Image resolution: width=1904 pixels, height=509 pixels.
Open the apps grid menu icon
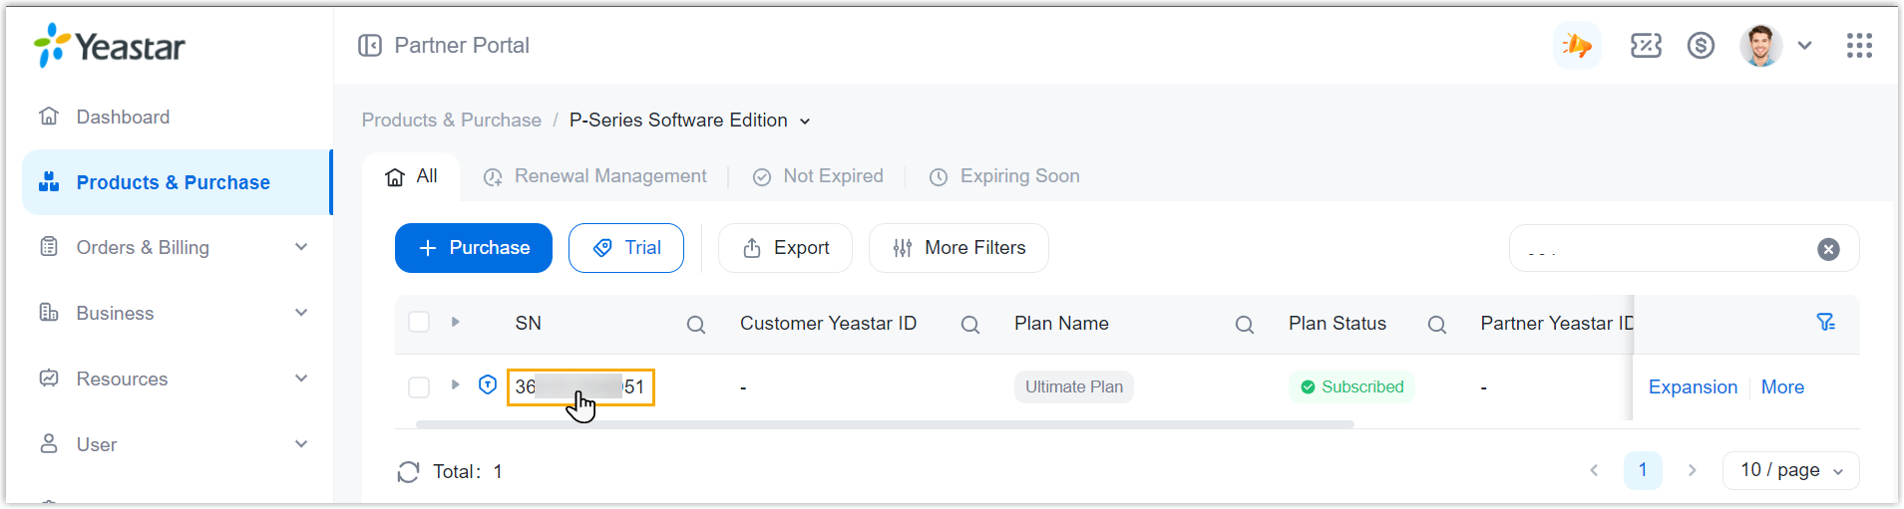click(1858, 46)
